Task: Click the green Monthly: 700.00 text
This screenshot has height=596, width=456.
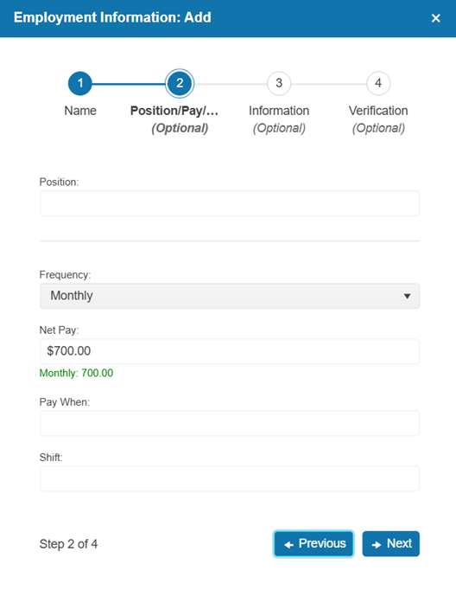Action: 76,373
